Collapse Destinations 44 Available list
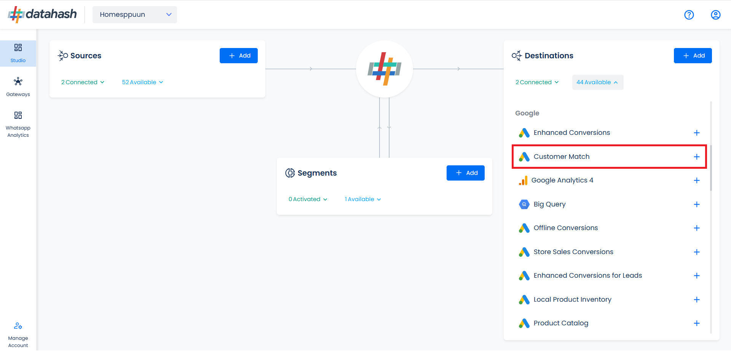The width and height of the screenshot is (731, 352). pos(597,82)
